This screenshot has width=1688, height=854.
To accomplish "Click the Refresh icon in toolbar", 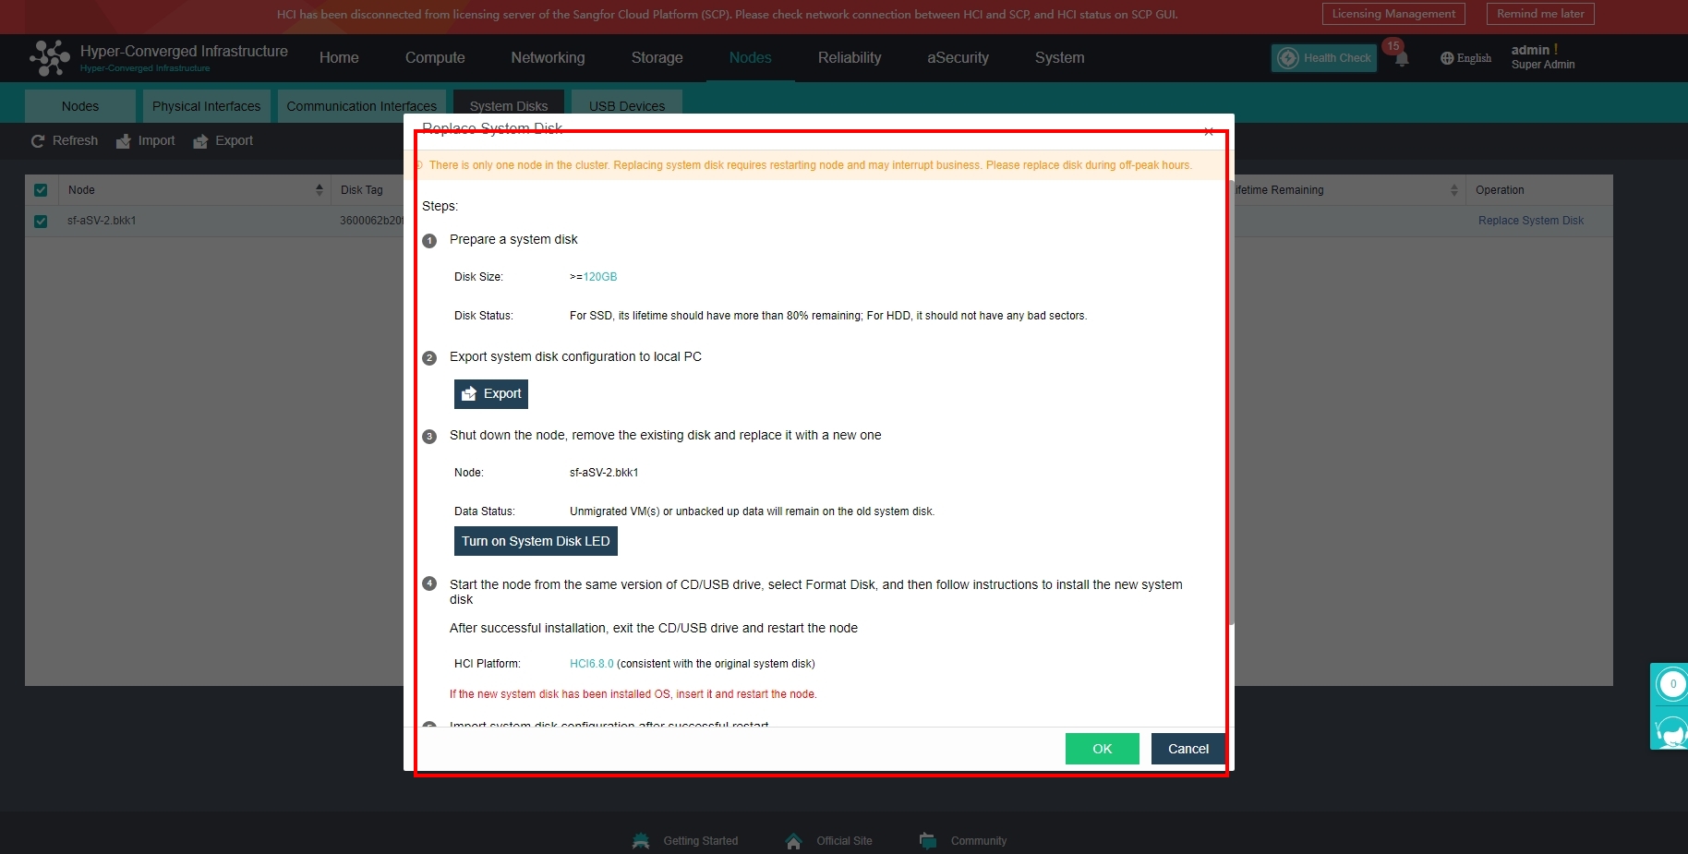I will coord(38,141).
